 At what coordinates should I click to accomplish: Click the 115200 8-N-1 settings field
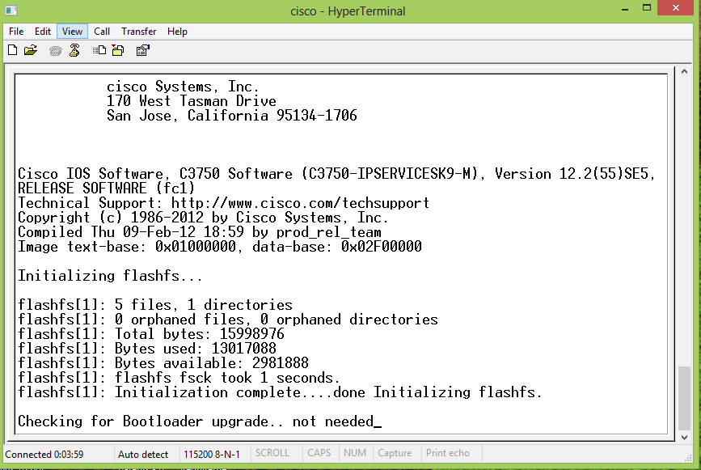click(213, 453)
